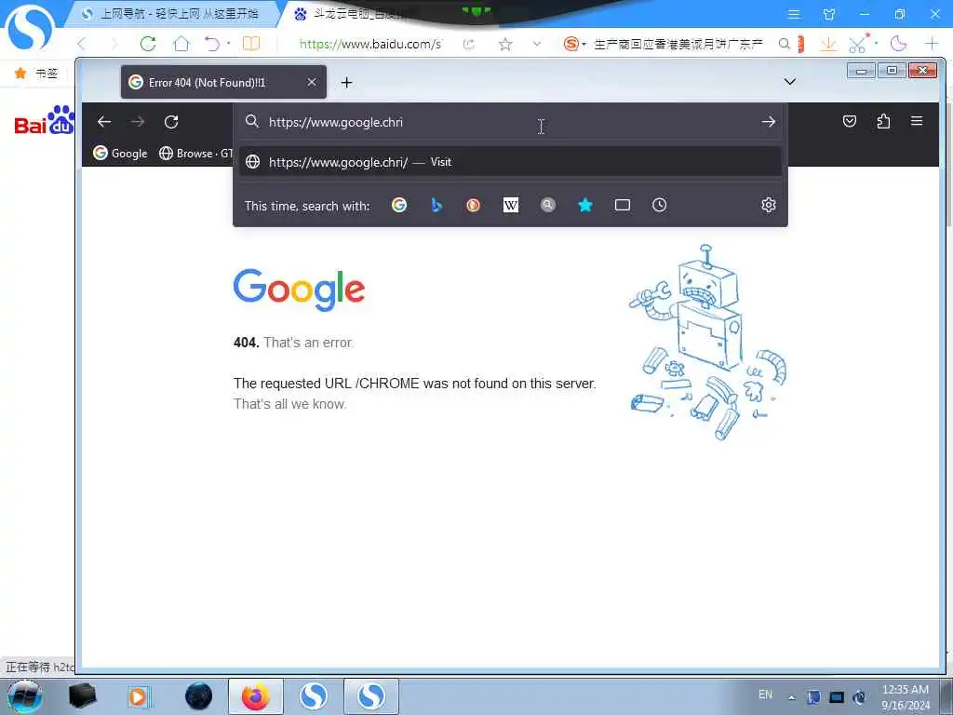Image resolution: width=953 pixels, height=715 pixels.
Task: Open new tab with plus button in Firefox
Action: pyautogui.click(x=346, y=82)
